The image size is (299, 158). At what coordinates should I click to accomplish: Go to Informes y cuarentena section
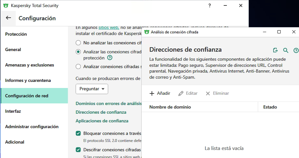(x=28, y=80)
